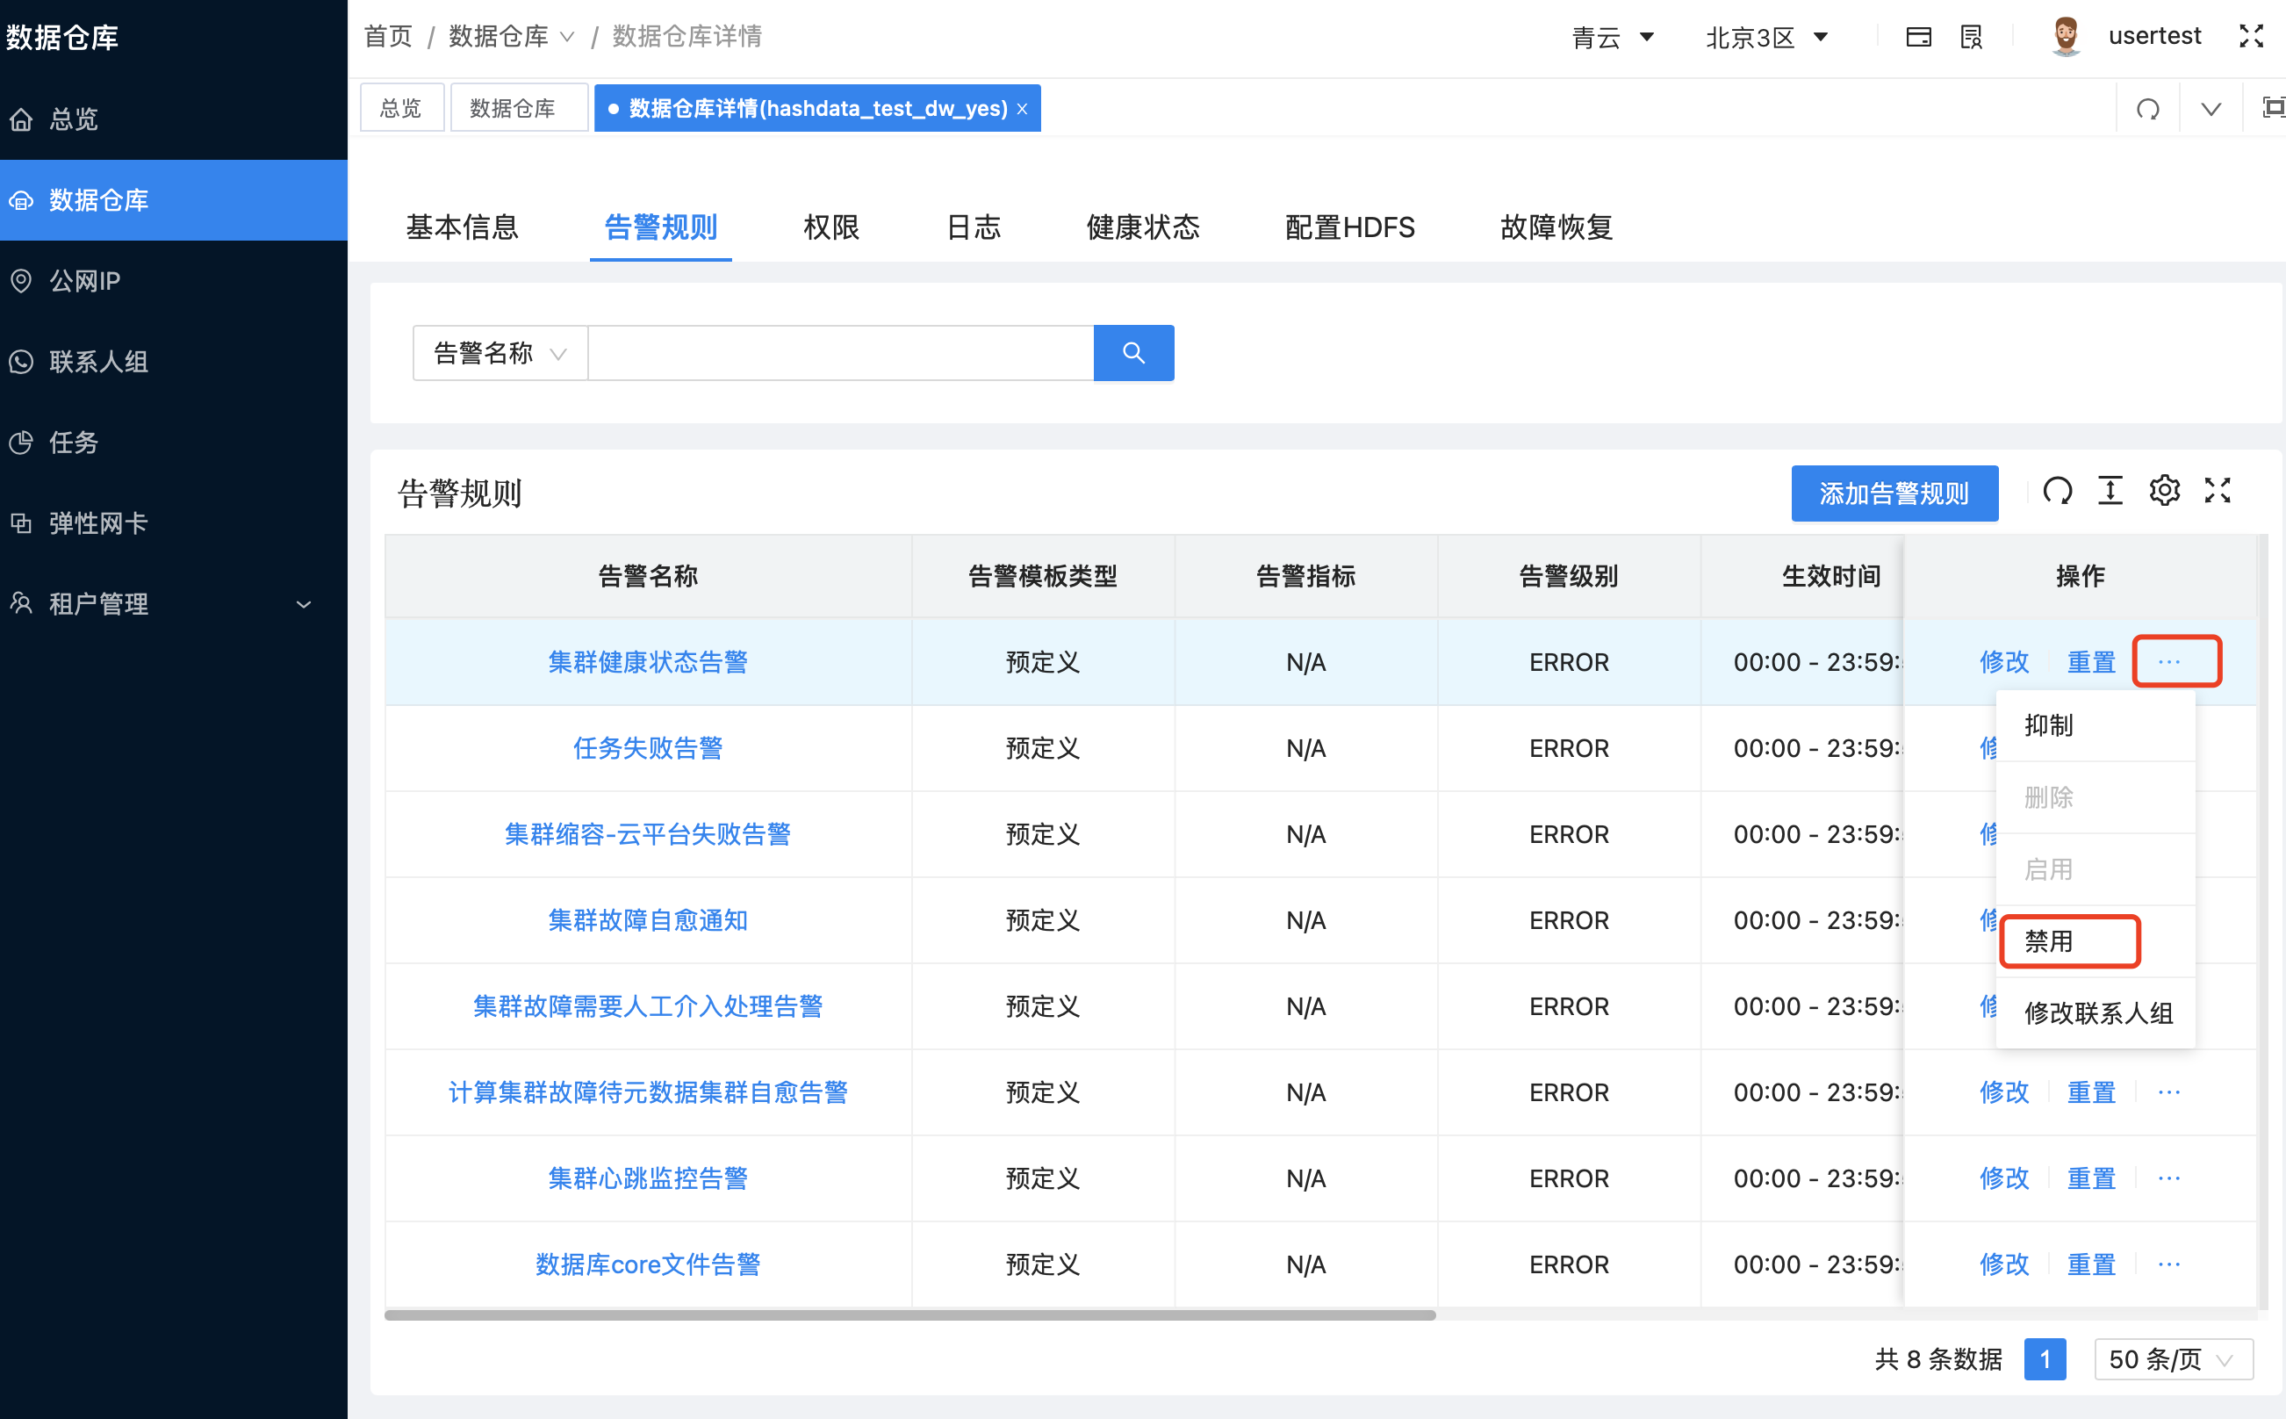Choose 抑制 from the actions menu
Screen dimensions: 2286x1419
[2050, 724]
